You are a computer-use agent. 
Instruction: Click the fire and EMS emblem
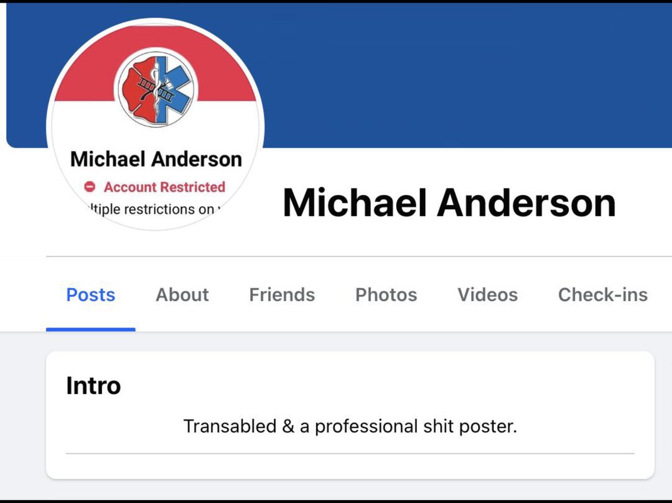click(156, 89)
